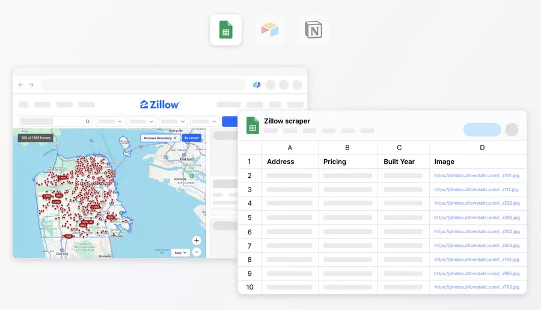Click the Re-center button on the map
The width and height of the screenshot is (541, 310).
192,138
